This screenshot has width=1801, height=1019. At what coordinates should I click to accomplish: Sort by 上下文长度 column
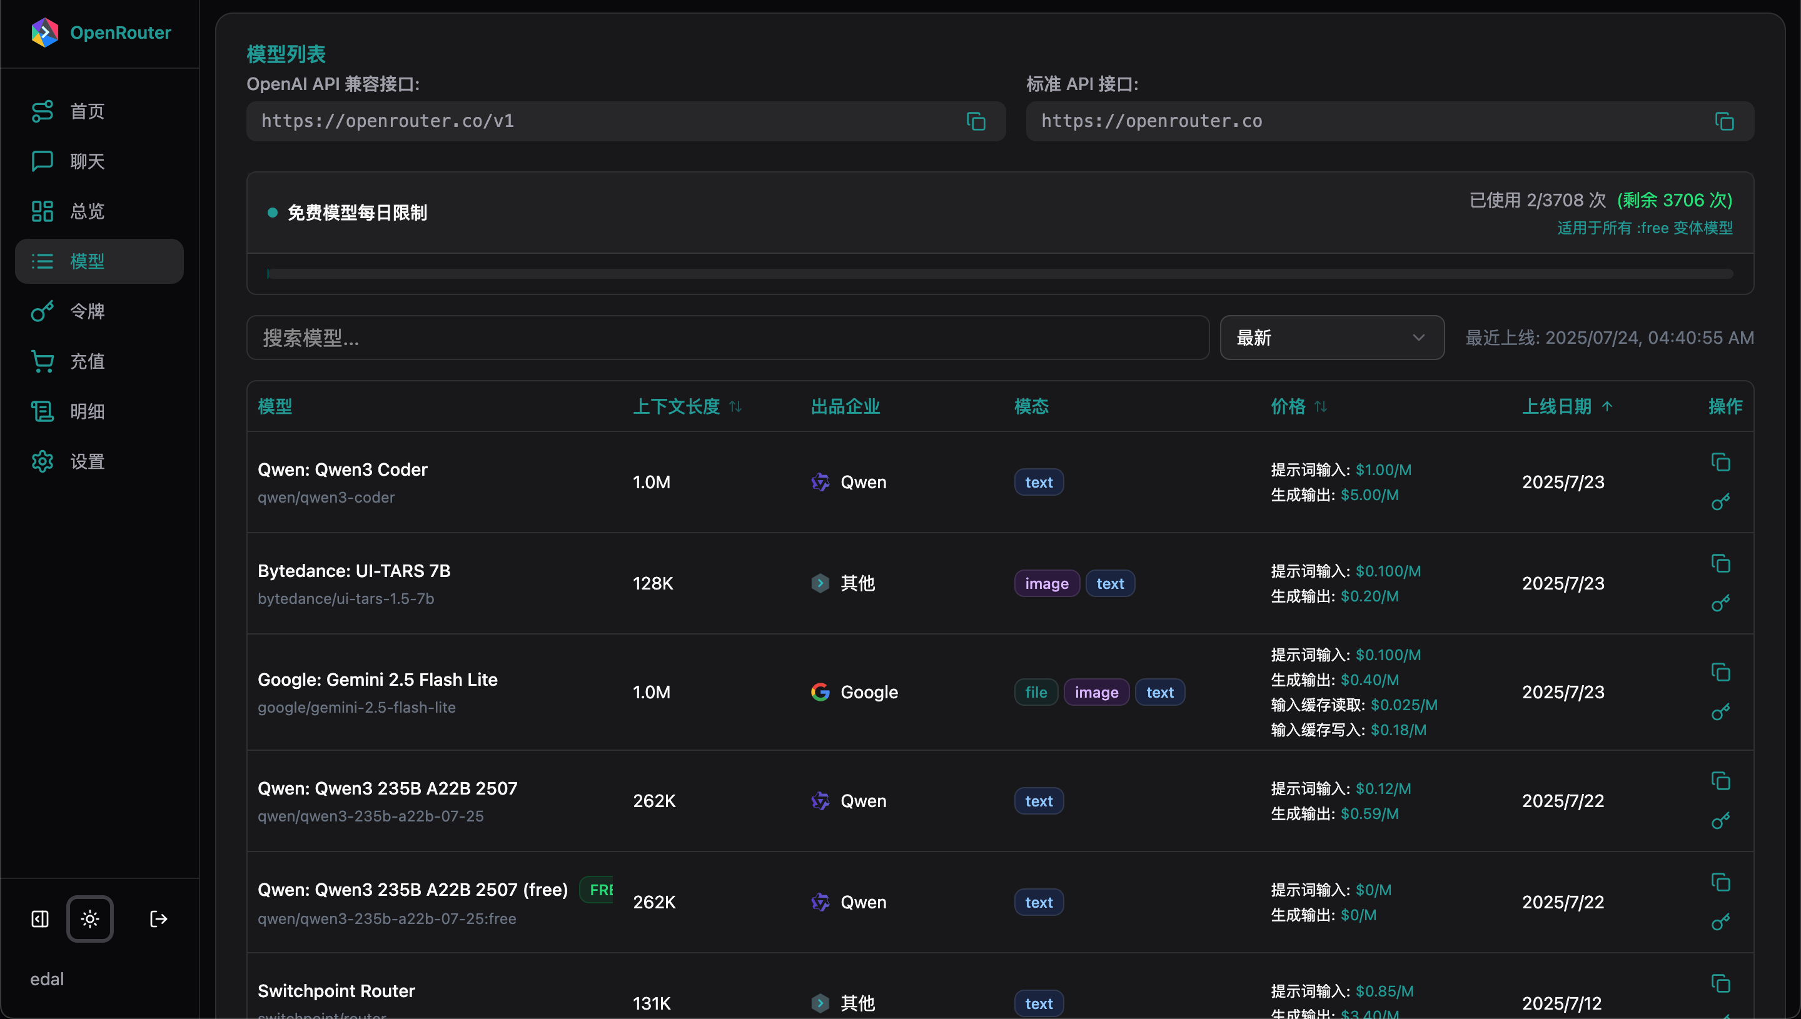687,406
